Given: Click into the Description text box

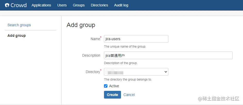Looking at the screenshot, I should point(168,55).
